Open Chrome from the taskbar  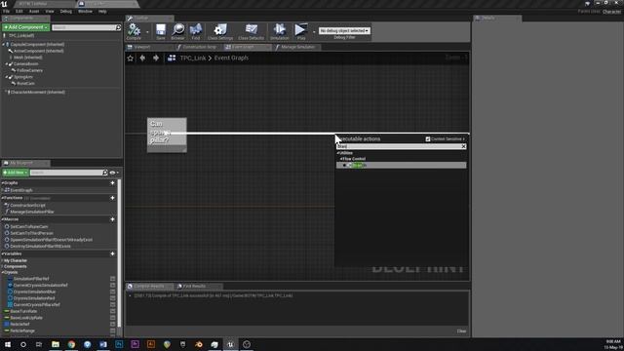[x=71, y=344]
